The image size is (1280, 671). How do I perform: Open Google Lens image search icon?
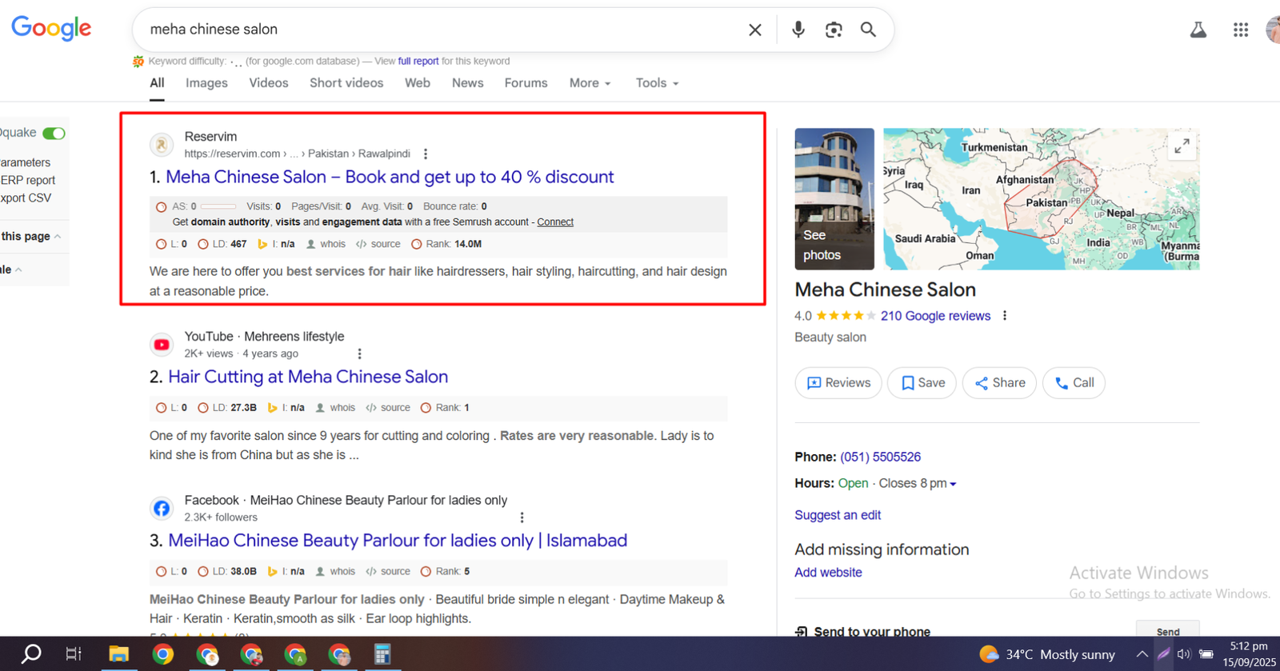tap(834, 30)
